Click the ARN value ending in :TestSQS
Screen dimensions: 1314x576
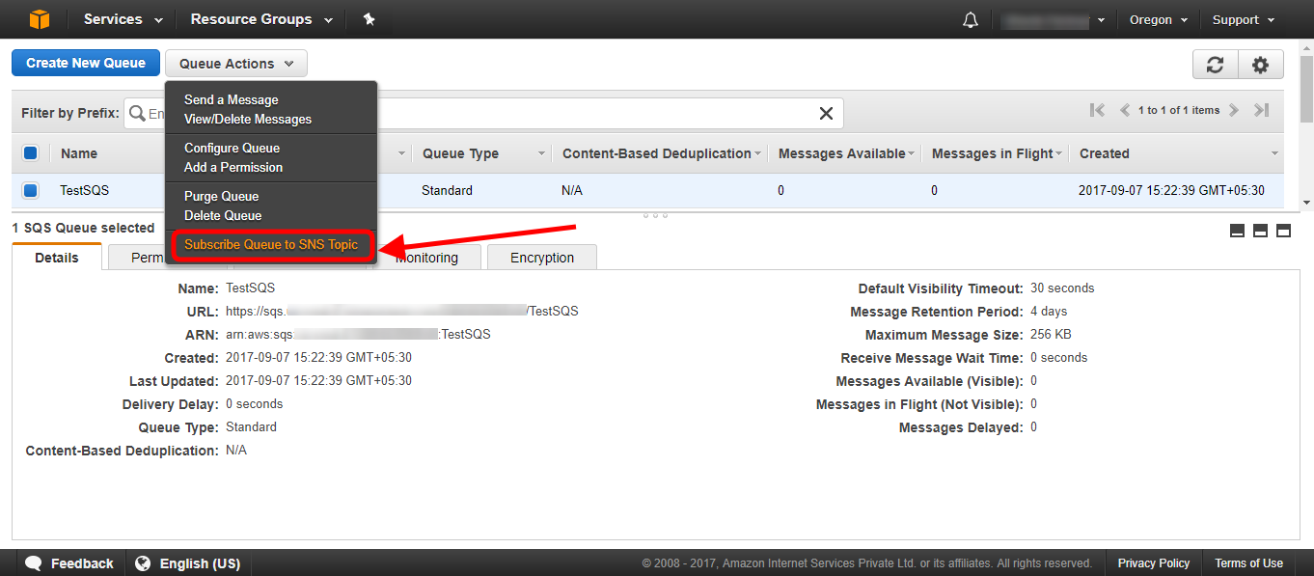(358, 335)
